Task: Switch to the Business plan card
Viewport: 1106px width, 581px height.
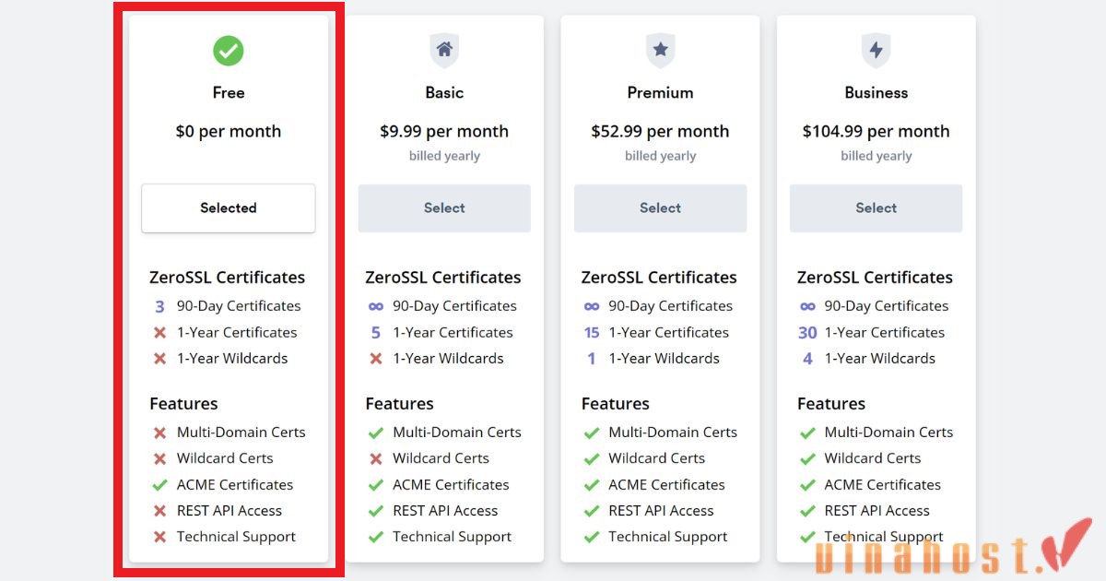Action: point(876,207)
